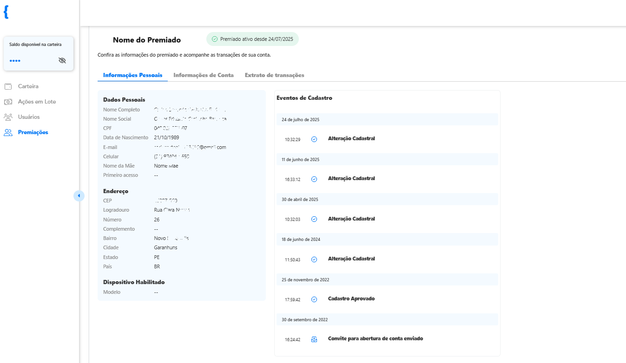Click check icon for 11:50:43 event
Viewport: 626px width, 363px height.
point(314,259)
